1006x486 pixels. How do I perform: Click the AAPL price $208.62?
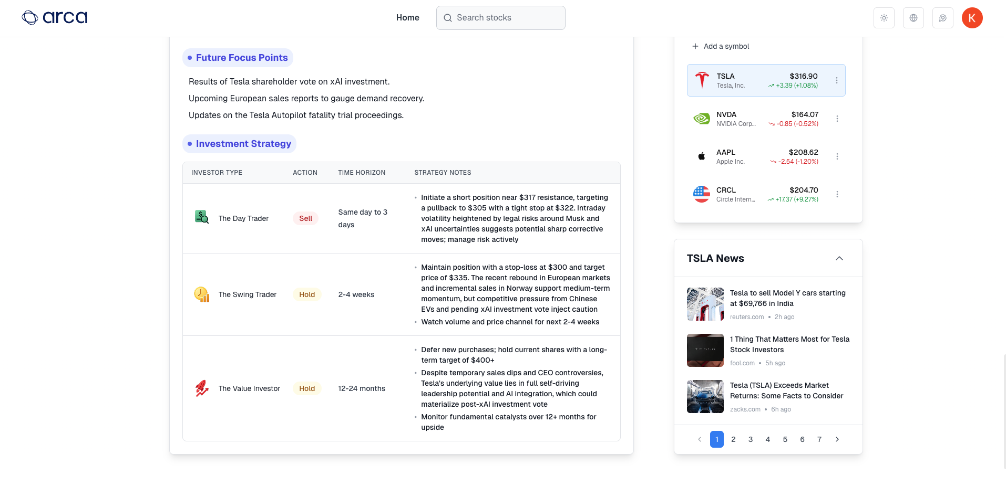[x=803, y=152]
